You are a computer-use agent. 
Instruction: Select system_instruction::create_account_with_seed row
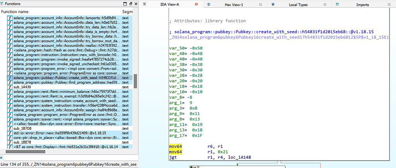(x=70, y=101)
